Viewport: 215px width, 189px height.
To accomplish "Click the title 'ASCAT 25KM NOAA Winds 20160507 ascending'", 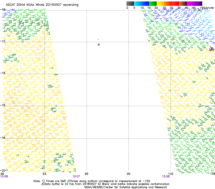I will click(42, 5).
